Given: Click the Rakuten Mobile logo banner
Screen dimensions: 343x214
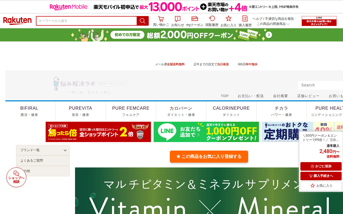Looking at the screenshot, I should (x=69, y=7).
